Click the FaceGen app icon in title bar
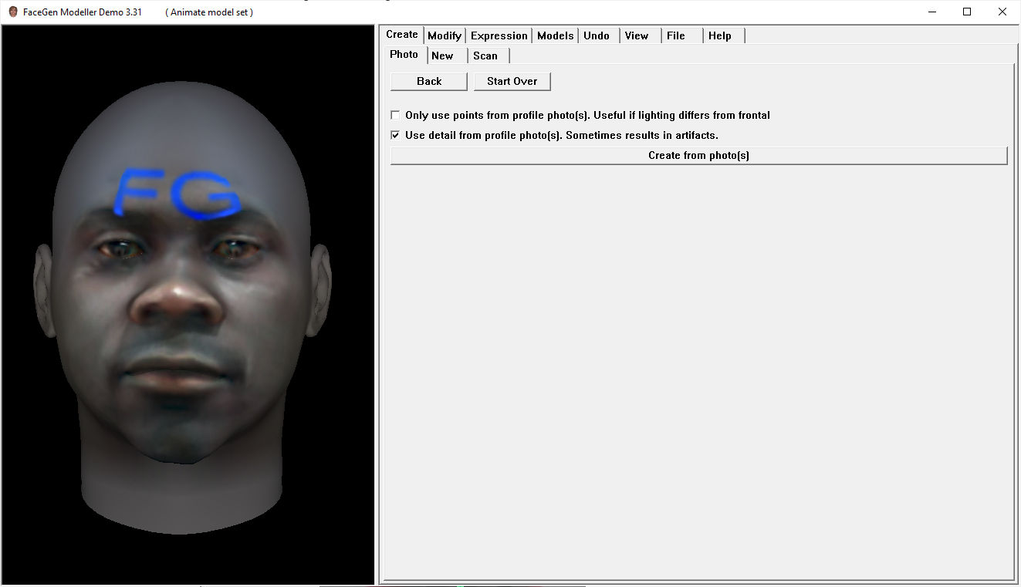 13,12
